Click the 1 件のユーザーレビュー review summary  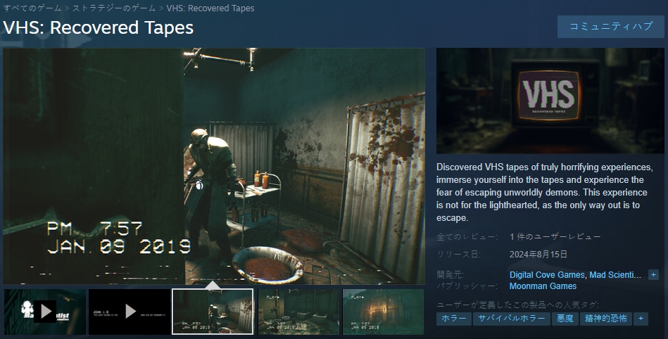pos(555,237)
